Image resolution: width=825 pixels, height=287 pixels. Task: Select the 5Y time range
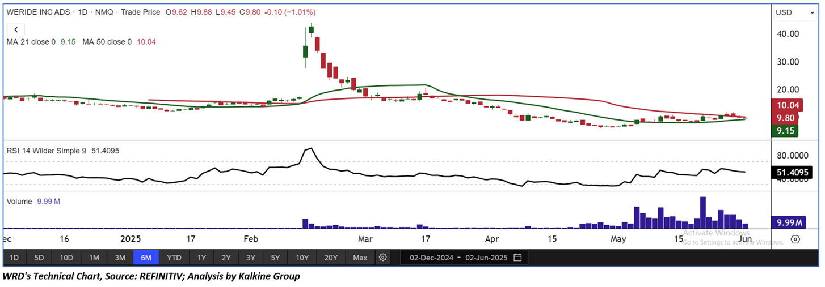(x=275, y=258)
